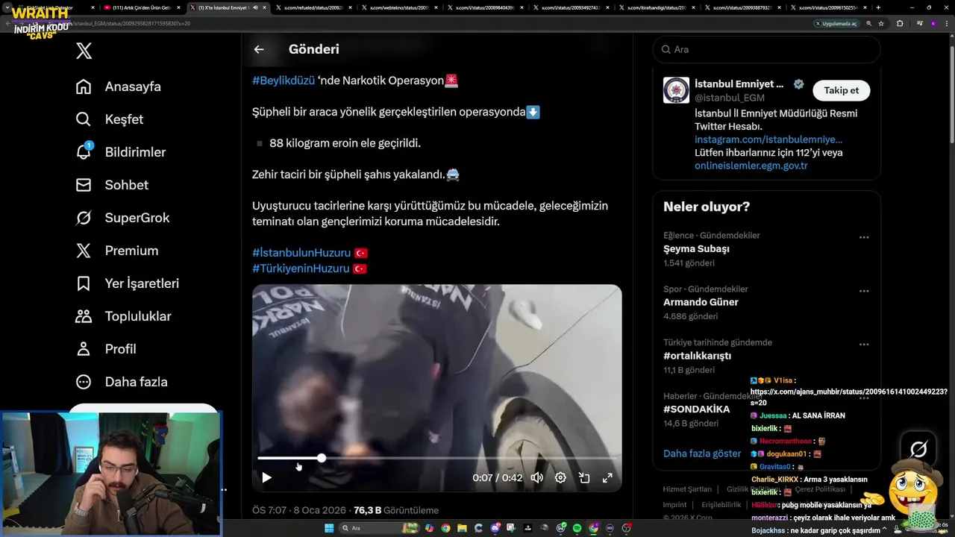Open Keşfet explore page

(x=110, y=119)
